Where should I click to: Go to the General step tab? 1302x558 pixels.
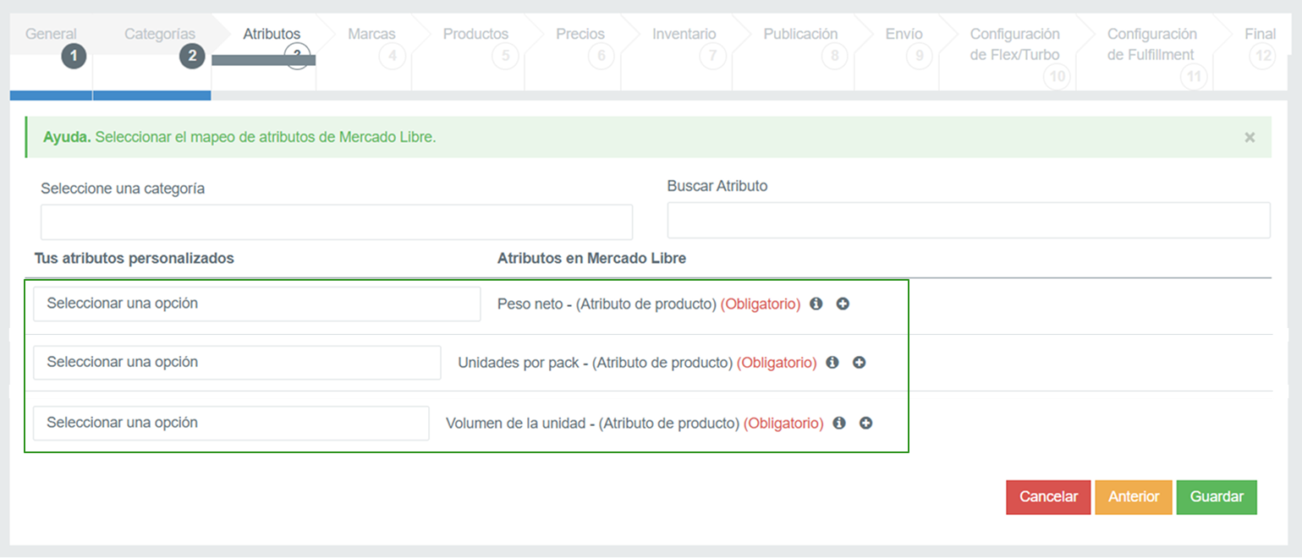pyautogui.click(x=52, y=35)
